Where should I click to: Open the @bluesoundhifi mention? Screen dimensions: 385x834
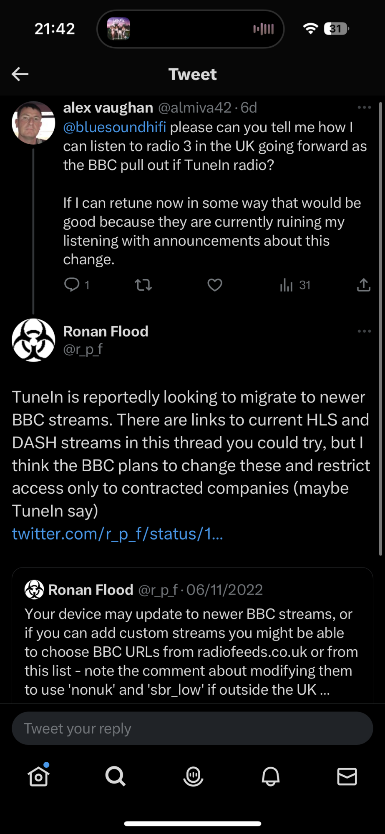[115, 127]
